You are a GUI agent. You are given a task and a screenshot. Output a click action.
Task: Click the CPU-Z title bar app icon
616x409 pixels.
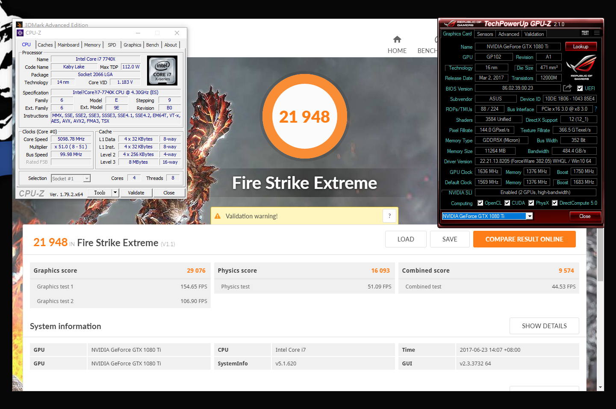pos(20,33)
